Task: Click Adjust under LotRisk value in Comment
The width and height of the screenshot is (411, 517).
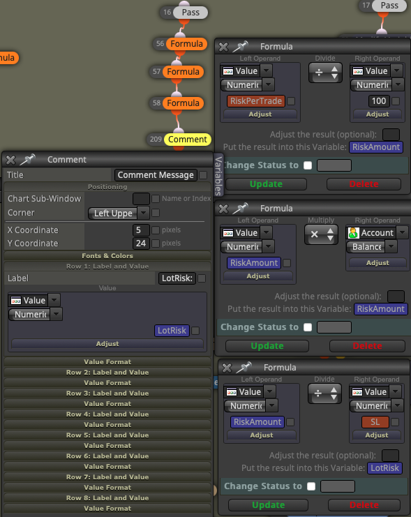Action: [x=107, y=344]
